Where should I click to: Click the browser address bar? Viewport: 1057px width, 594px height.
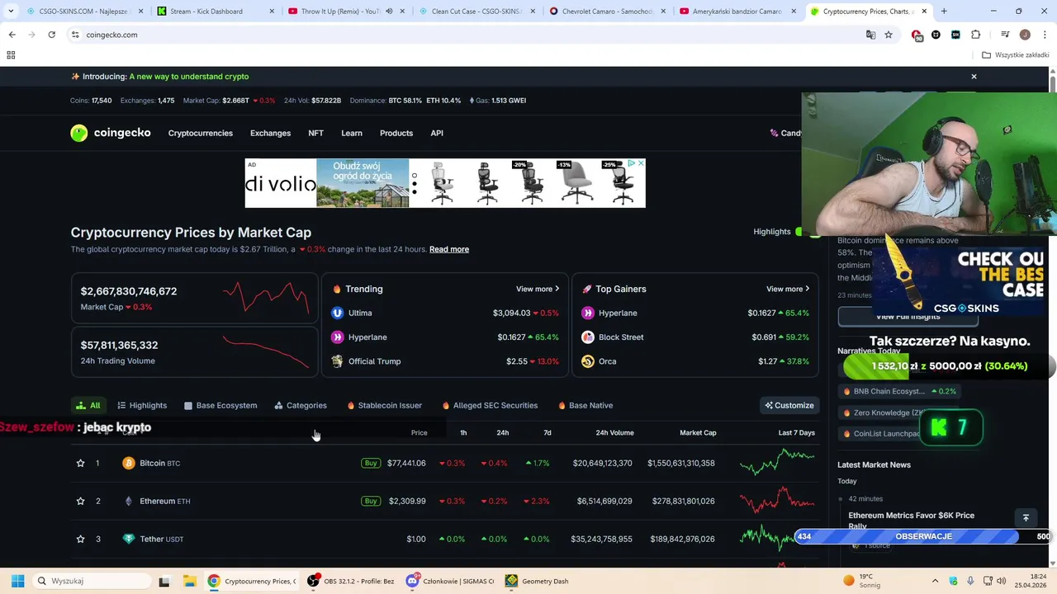click(x=462, y=35)
